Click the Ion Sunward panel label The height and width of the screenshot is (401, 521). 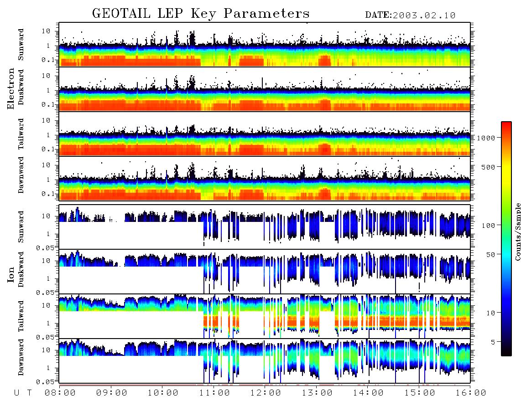(x=21, y=227)
